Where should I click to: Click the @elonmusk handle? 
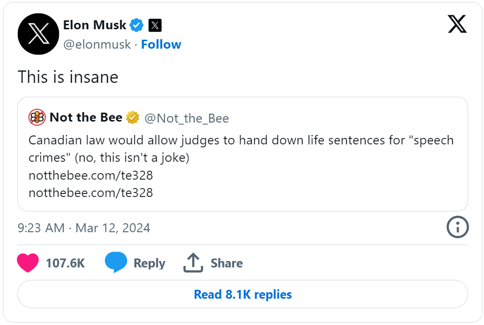pyautogui.click(x=97, y=45)
